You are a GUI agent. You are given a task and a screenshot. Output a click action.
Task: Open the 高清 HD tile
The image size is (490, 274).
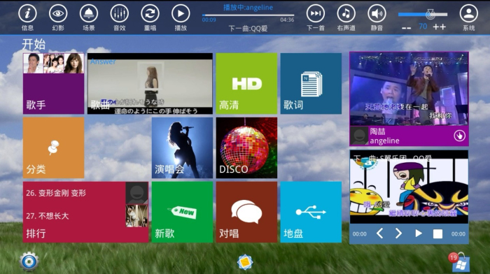pyautogui.click(x=246, y=83)
